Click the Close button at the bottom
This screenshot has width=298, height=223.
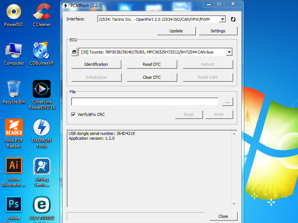pos(223,216)
